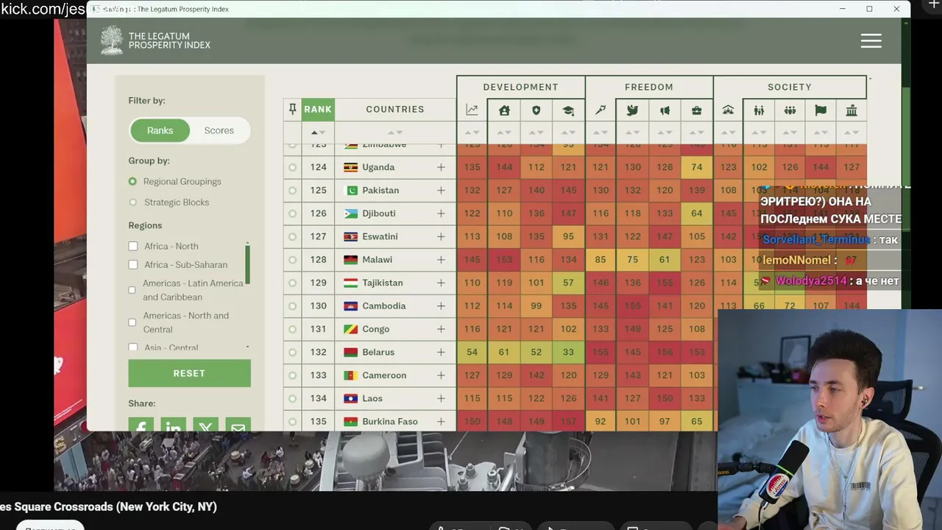The width and height of the screenshot is (942, 530).
Task: Switch filter to Scores
Action: pyautogui.click(x=219, y=130)
